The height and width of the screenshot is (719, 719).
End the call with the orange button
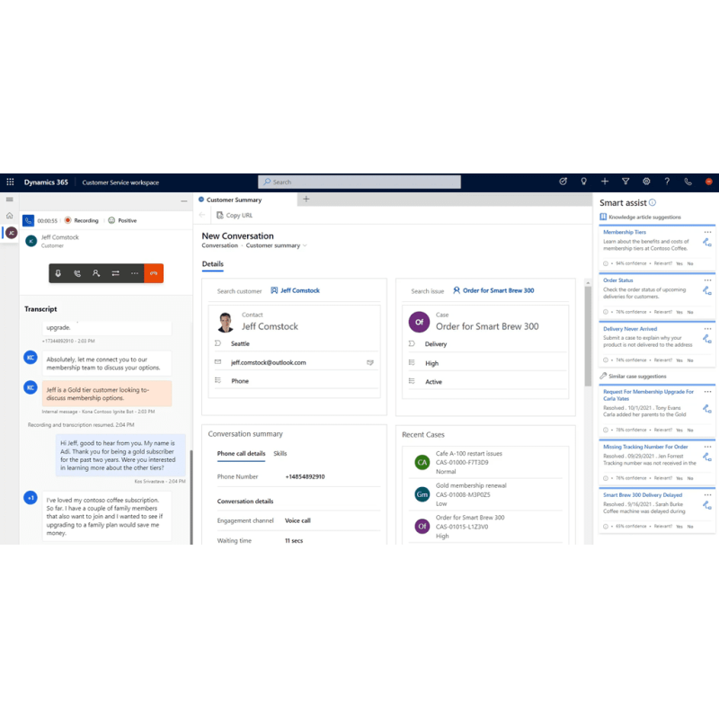click(x=154, y=273)
